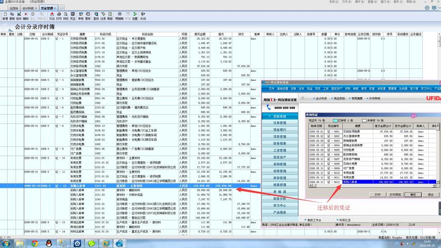Click the 审核 (audit) toolbar icon
441x248 pixels.
click(x=81, y=16)
